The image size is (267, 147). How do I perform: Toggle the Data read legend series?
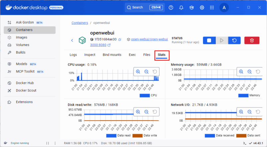[x=118, y=135]
